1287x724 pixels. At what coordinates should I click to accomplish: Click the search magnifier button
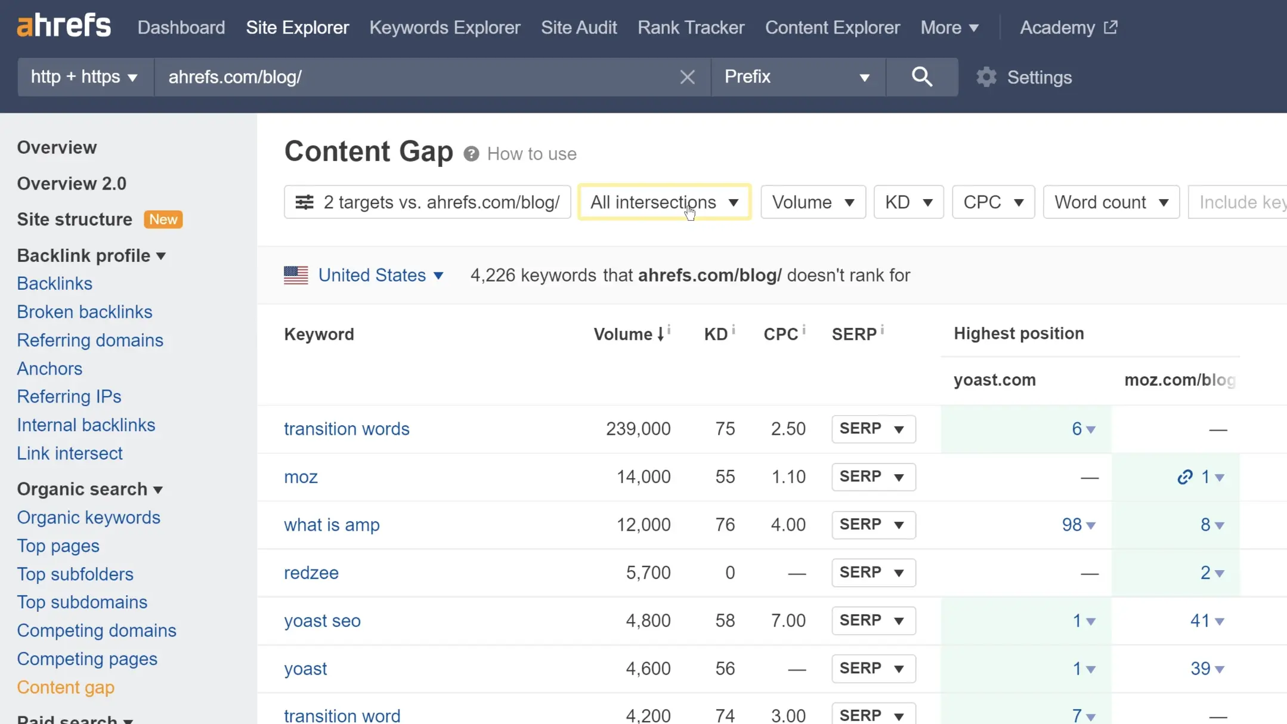(x=922, y=77)
